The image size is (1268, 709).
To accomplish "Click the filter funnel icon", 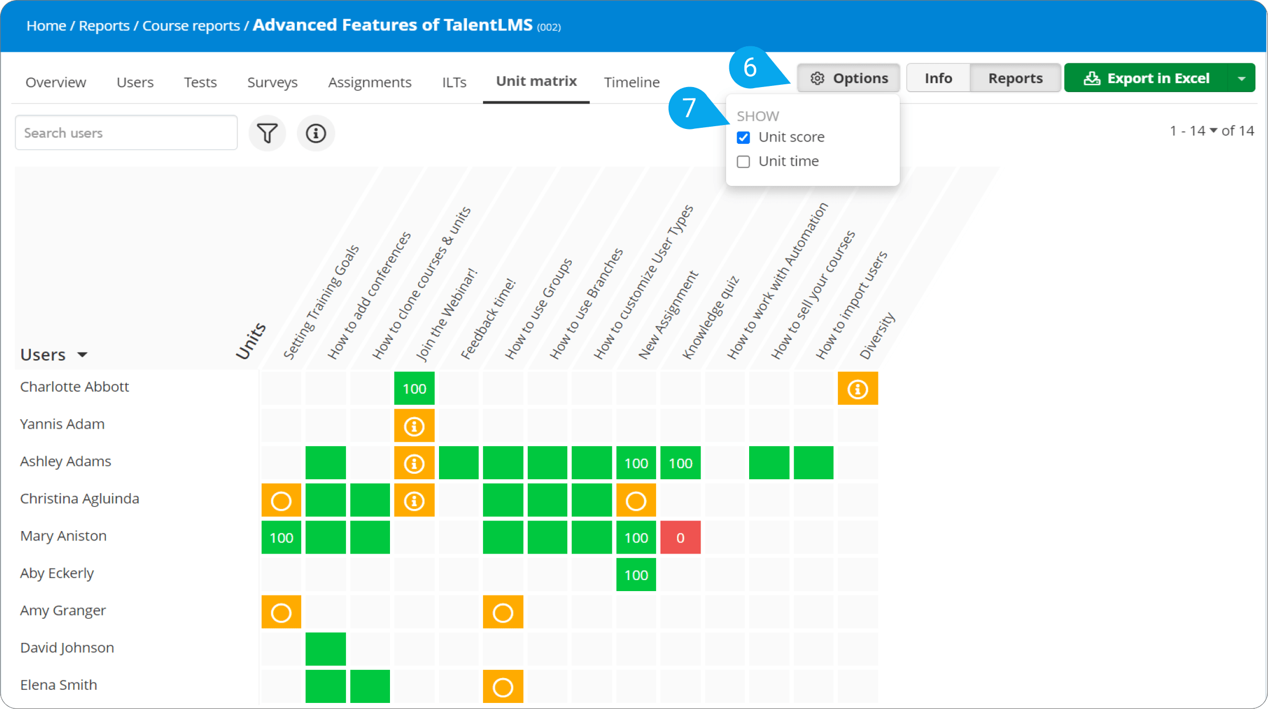I will [267, 133].
